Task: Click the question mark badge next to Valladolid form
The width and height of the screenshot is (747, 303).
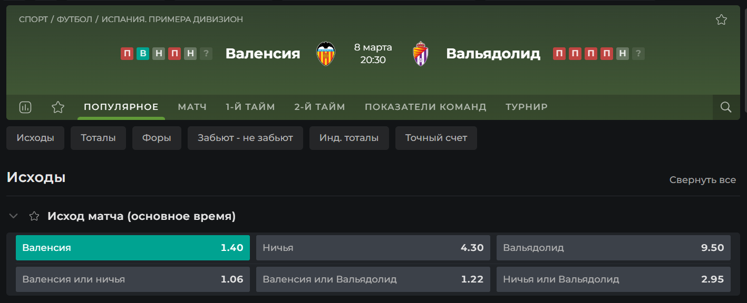Action: [x=638, y=53]
